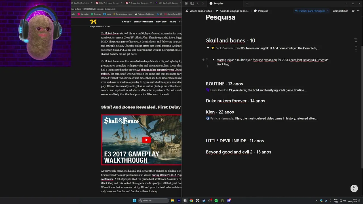Open the ENTERTAINMENT menu on Kotaku
Image resolution: width=363 pixels, height=204 pixels.
(143, 22)
